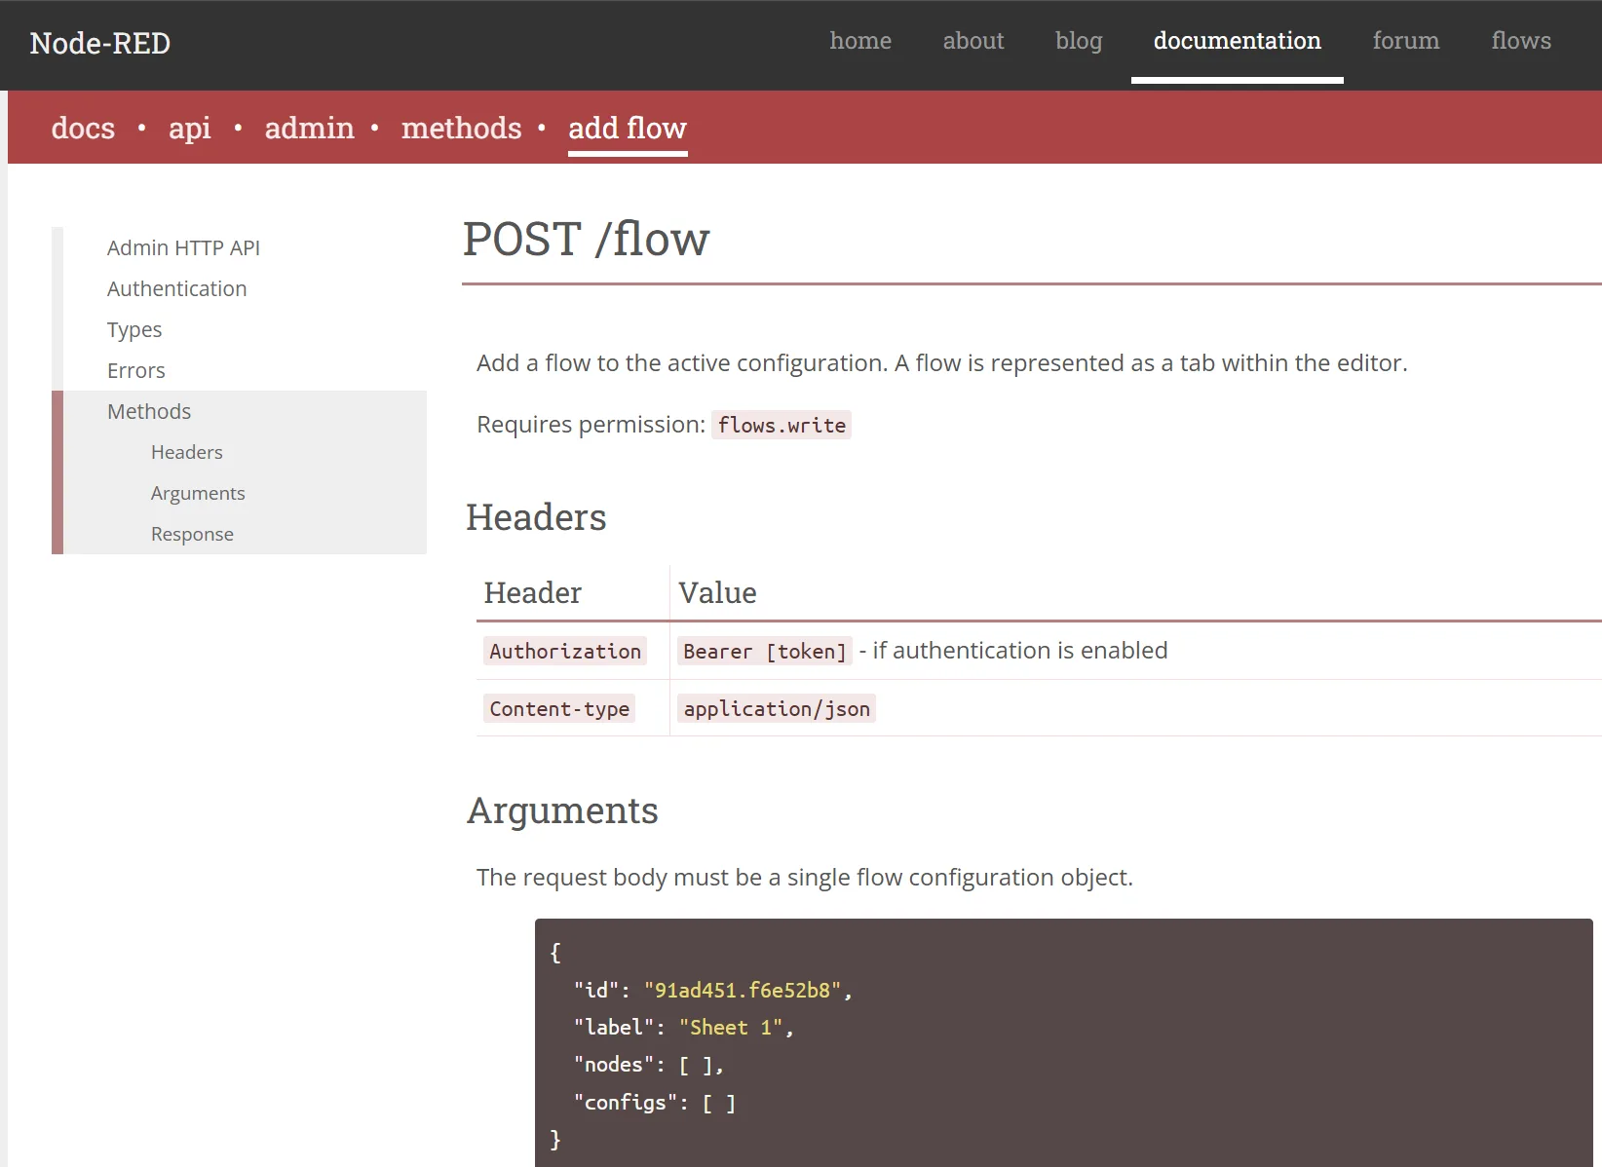Jump to Response section from the sidebar
1602x1167 pixels.
192,534
